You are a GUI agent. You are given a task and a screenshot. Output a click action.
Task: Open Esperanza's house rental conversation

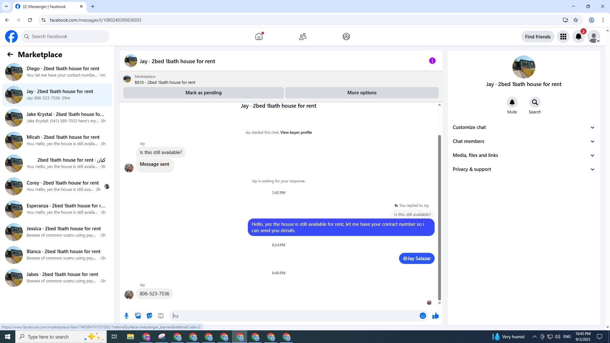coord(57,209)
